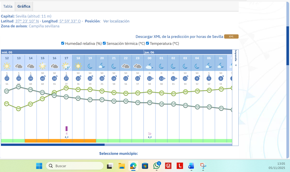
Task: Click the cloudy icon for hour 16
Action: coord(54,66)
